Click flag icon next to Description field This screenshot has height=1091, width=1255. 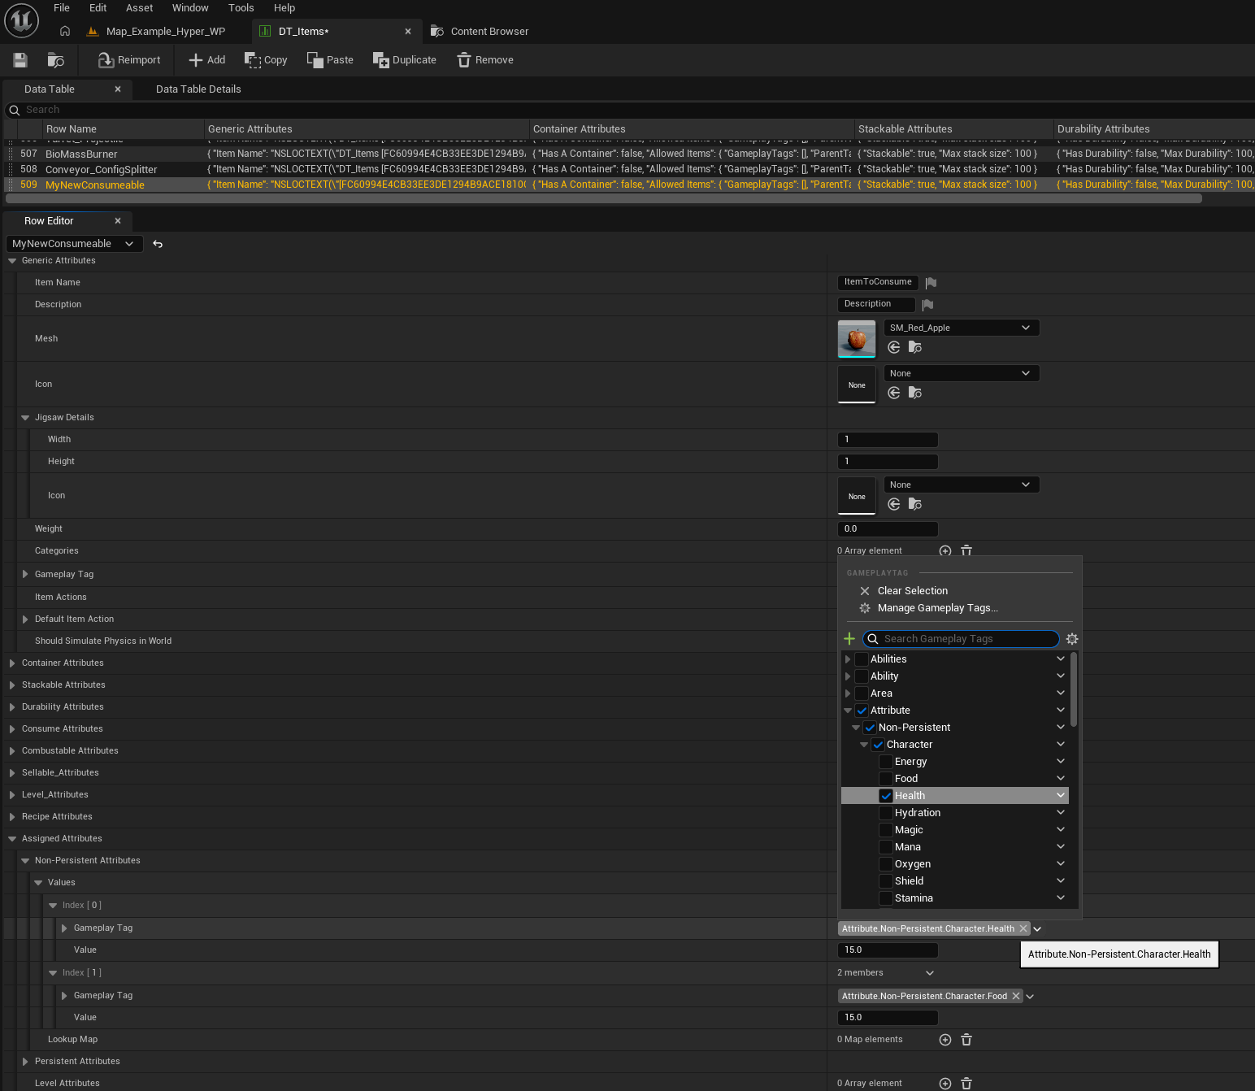pyautogui.click(x=927, y=305)
